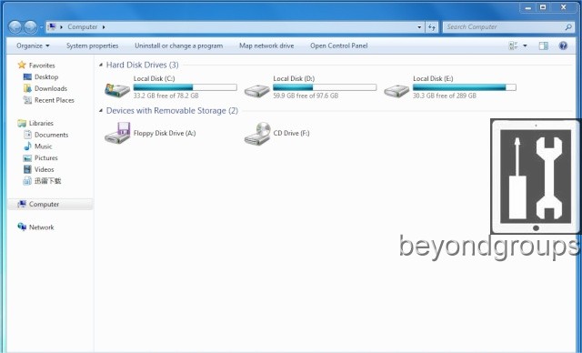Click the Pictures library icon
582x353 pixels.
point(27,158)
